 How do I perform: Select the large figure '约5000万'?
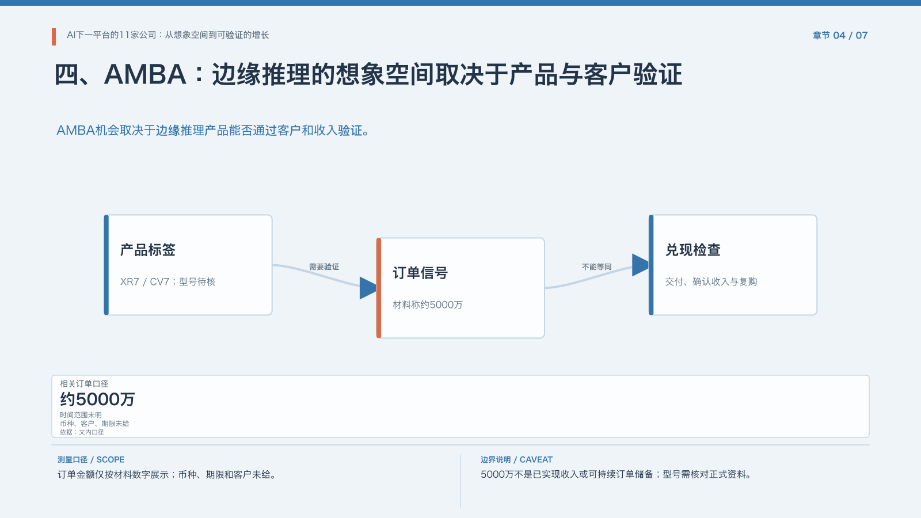[97, 399]
